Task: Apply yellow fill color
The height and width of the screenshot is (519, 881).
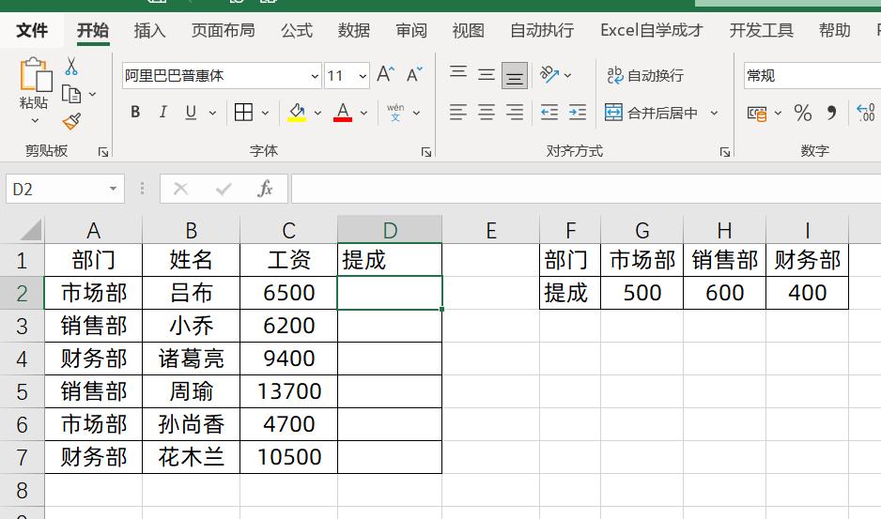Action: pyautogui.click(x=297, y=113)
